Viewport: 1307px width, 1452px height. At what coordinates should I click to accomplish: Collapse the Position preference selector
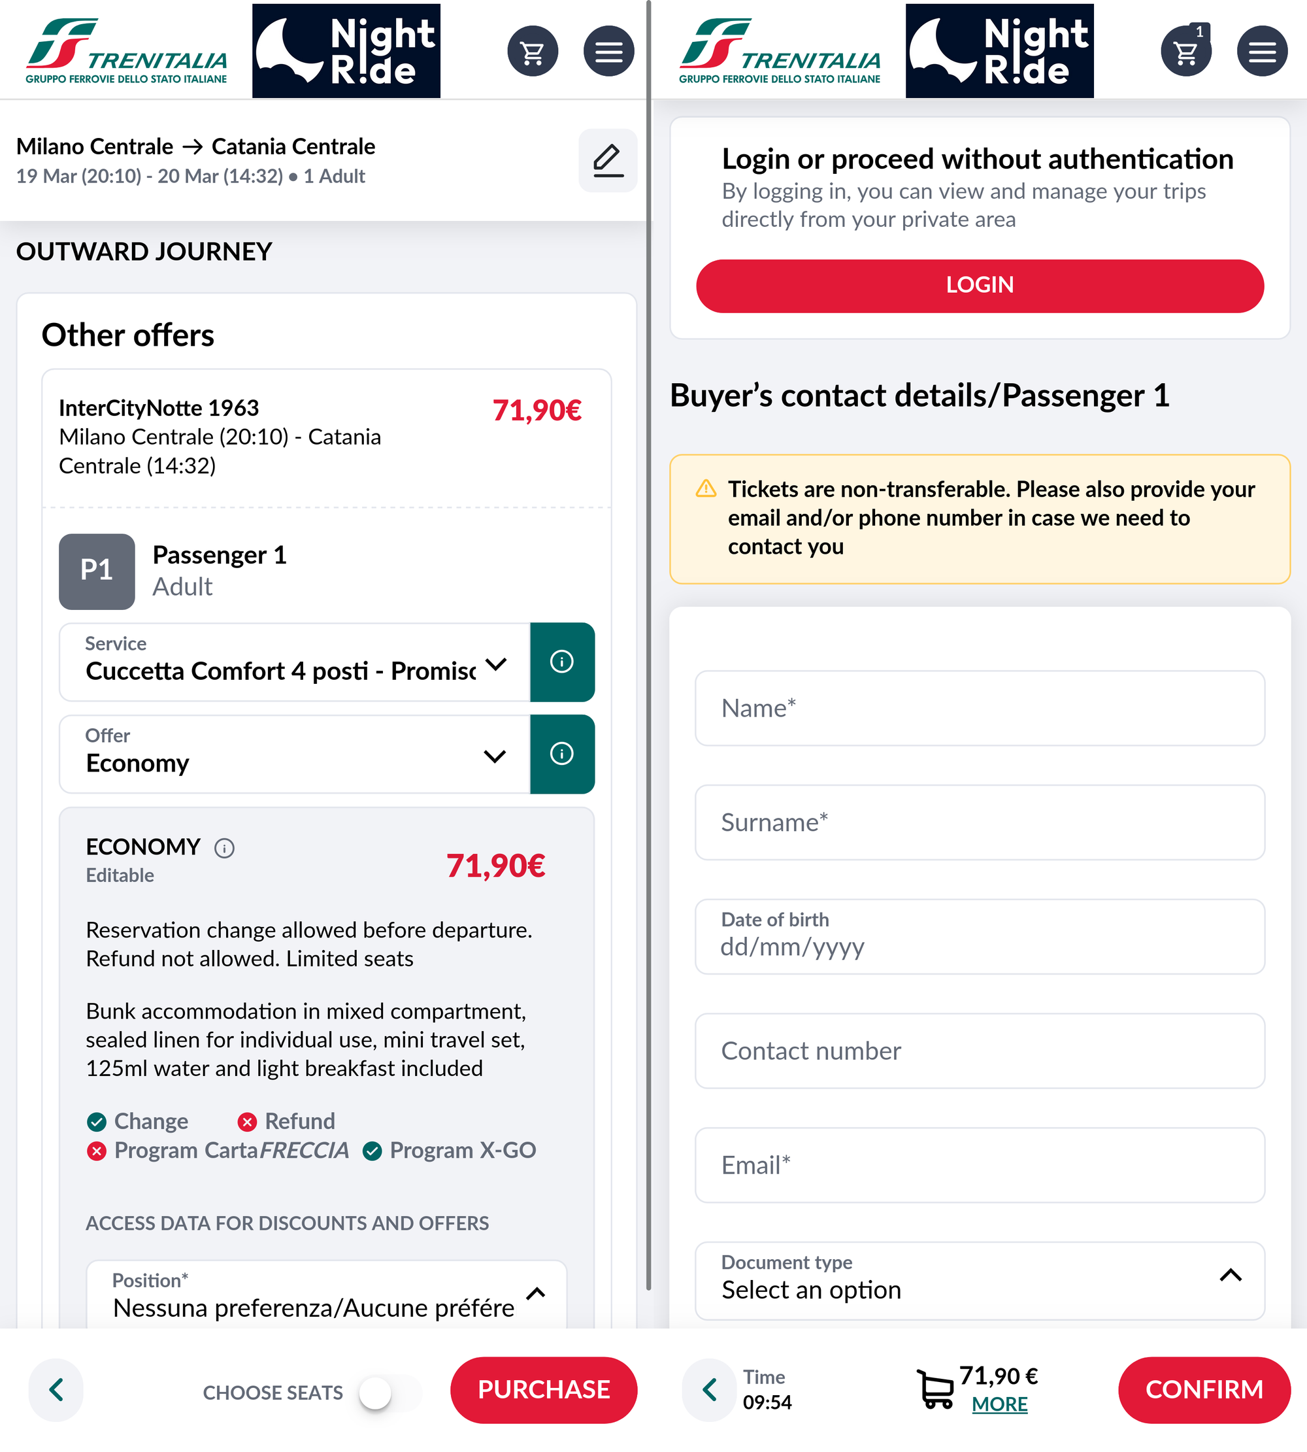(x=536, y=1293)
